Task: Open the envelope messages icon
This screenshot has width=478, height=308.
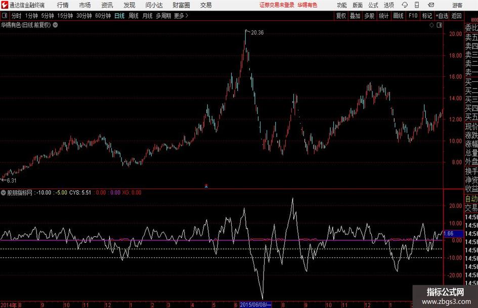Action: tap(431, 5)
